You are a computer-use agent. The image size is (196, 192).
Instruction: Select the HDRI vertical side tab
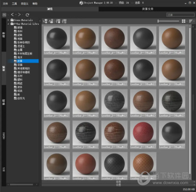[4, 135]
